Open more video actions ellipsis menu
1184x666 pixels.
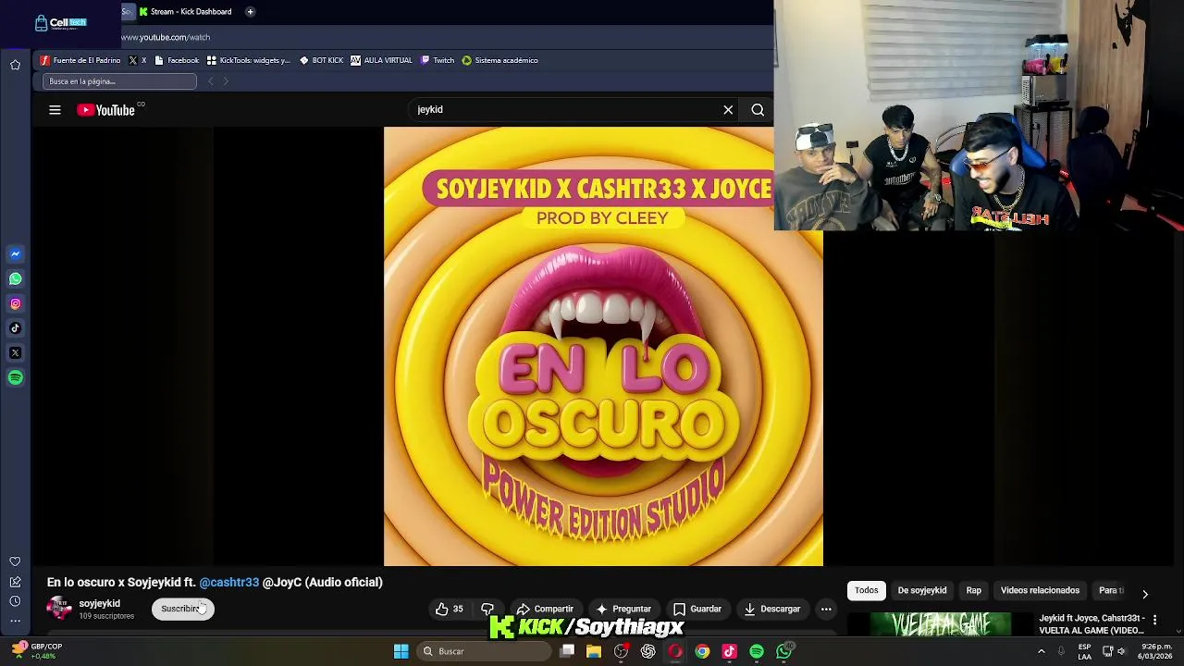click(x=826, y=609)
